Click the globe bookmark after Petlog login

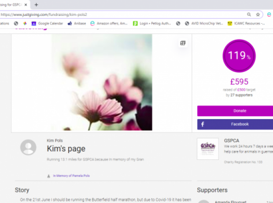178,23
